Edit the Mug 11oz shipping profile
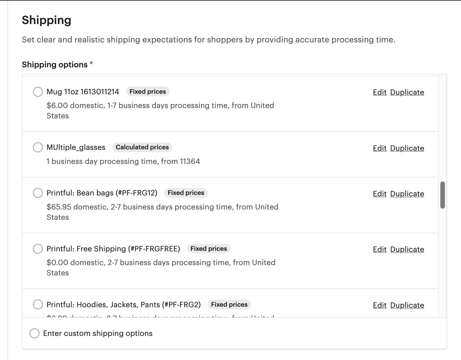The image size is (461, 360). [380, 92]
